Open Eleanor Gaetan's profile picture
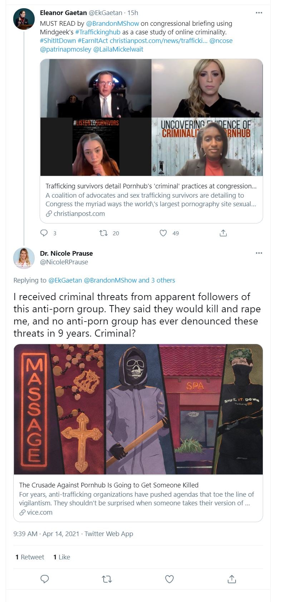 (x=24, y=19)
